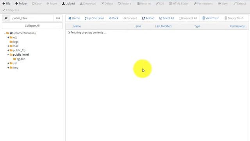The image size is (250, 141).
Task: Click the logs folder icon
Action: coord(11,42)
